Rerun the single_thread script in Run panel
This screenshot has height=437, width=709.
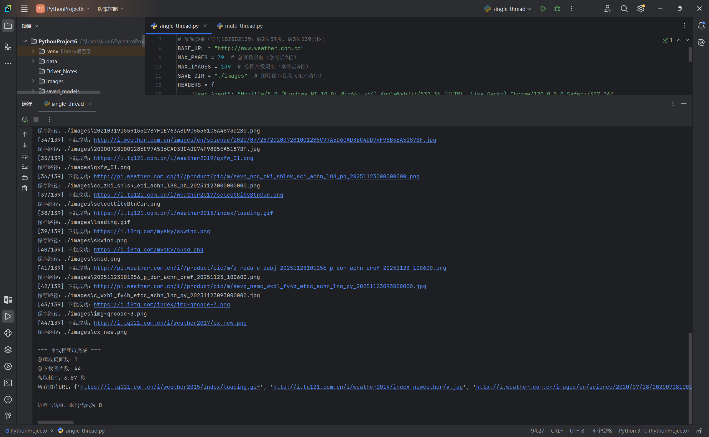(x=25, y=119)
